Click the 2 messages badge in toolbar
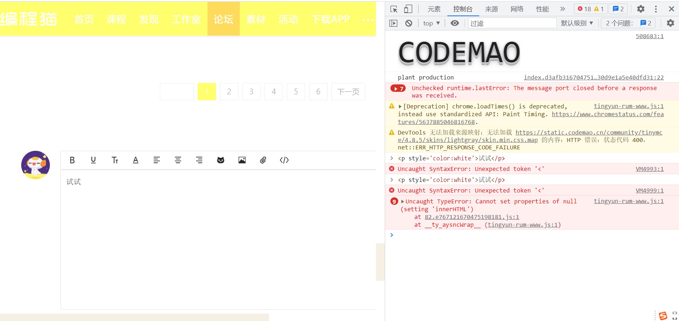The height and width of the screenshot is (321, 679). pos(618,9)
